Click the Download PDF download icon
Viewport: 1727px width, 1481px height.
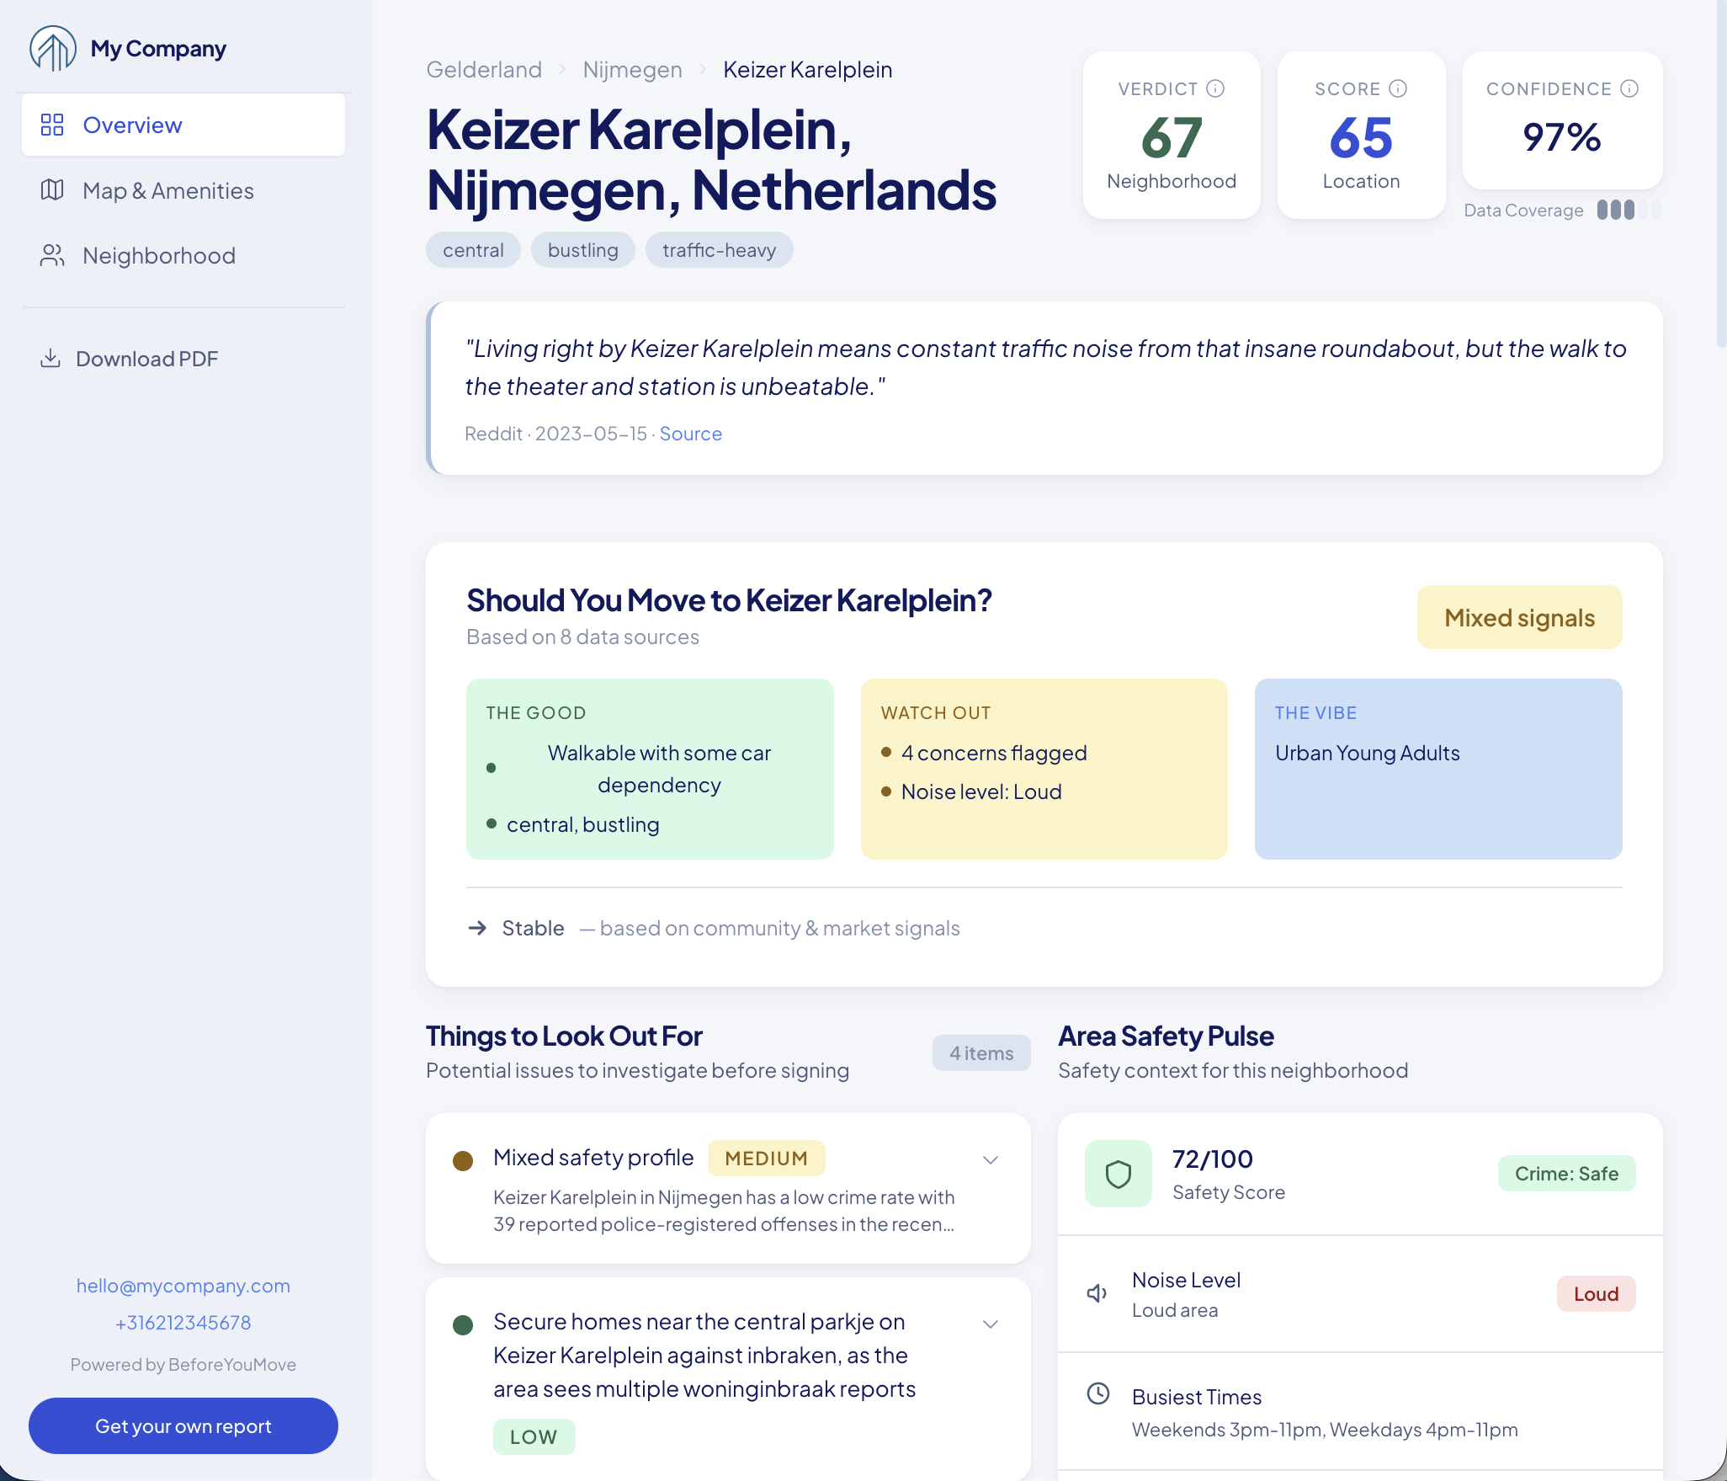coord(51,358)
